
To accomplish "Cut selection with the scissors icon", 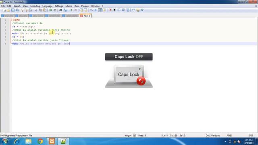I will coord(36,10).
